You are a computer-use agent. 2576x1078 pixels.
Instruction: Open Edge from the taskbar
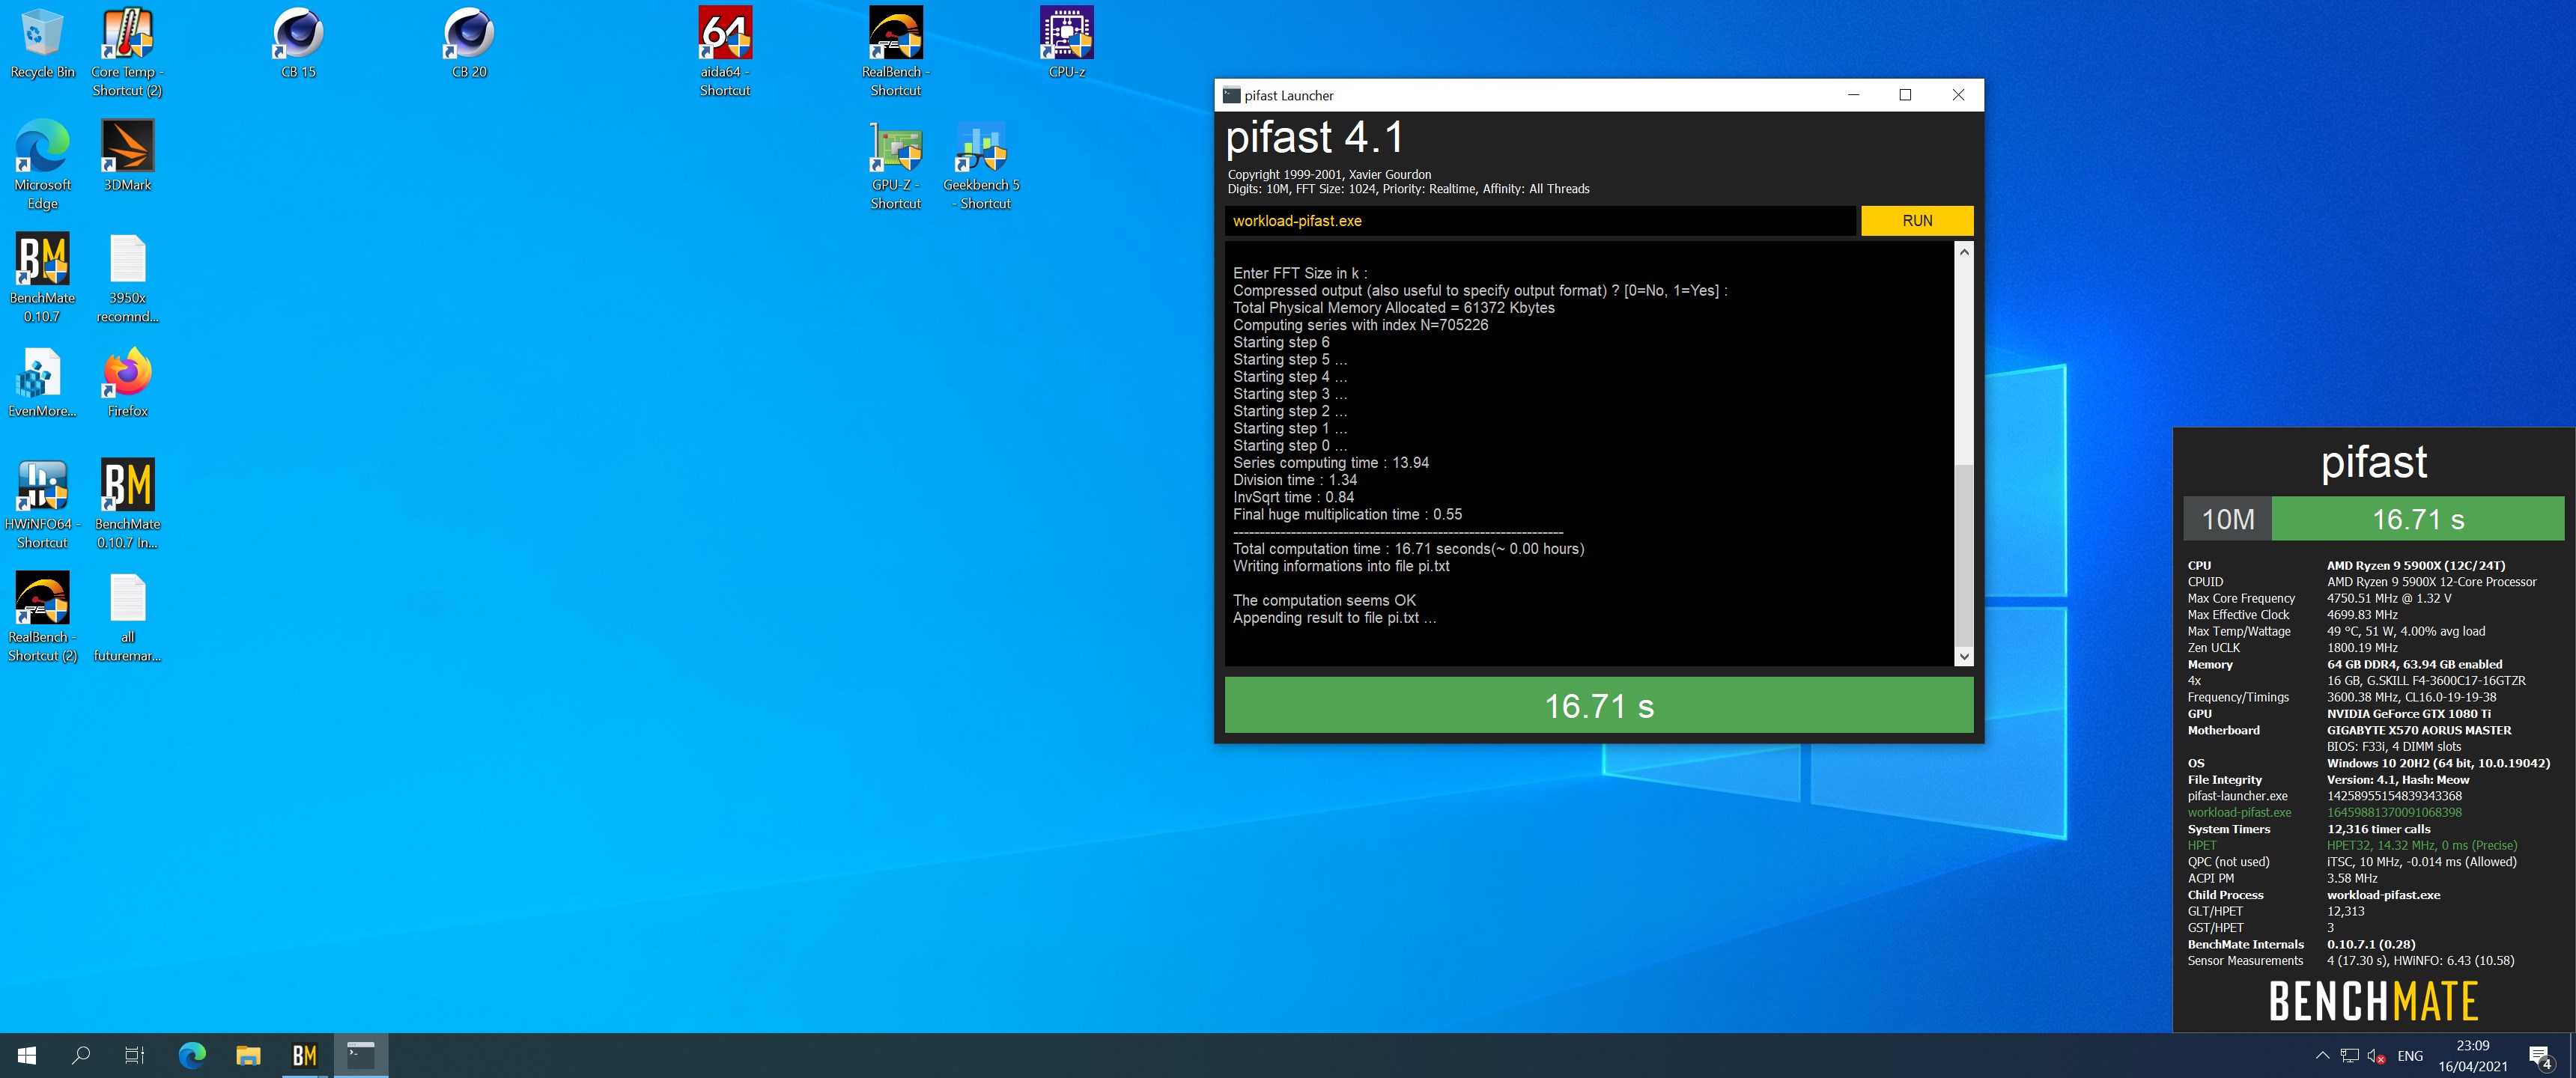(192, 1055)
